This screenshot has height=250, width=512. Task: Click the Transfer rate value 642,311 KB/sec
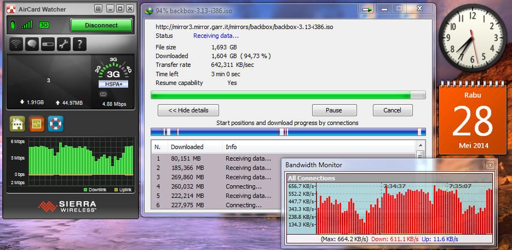(x=233, y=65)
